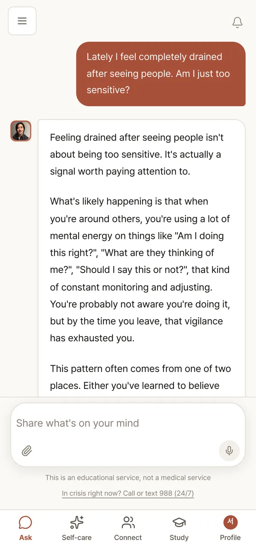Switch to the Connect tab label

(128, 538)
